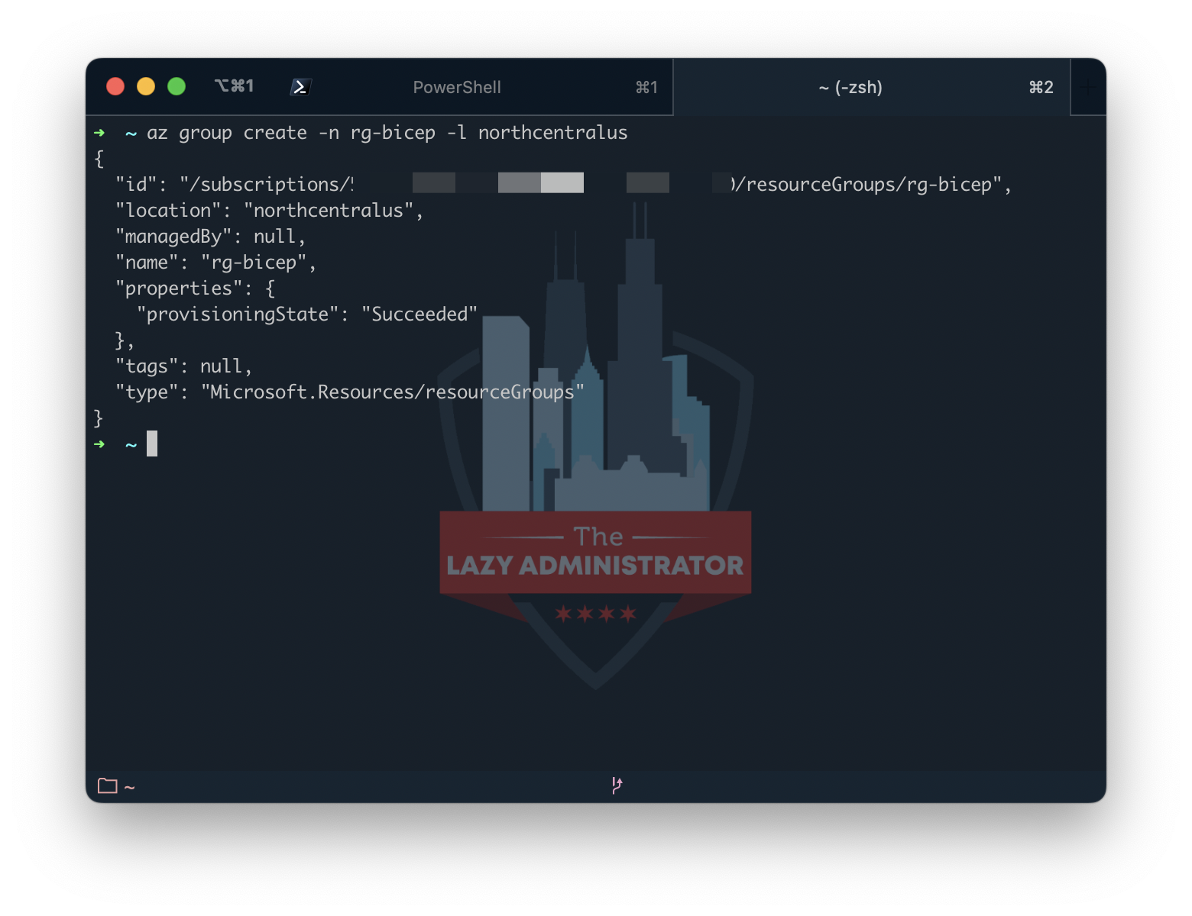Click the folder icon in status bar

[x=108, y=785]
